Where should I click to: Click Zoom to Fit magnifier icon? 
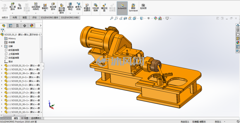click(x=112, y=18)
